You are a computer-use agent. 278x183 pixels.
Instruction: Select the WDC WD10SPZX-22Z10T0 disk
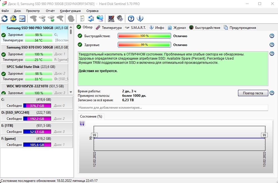[x=34, y=89]
